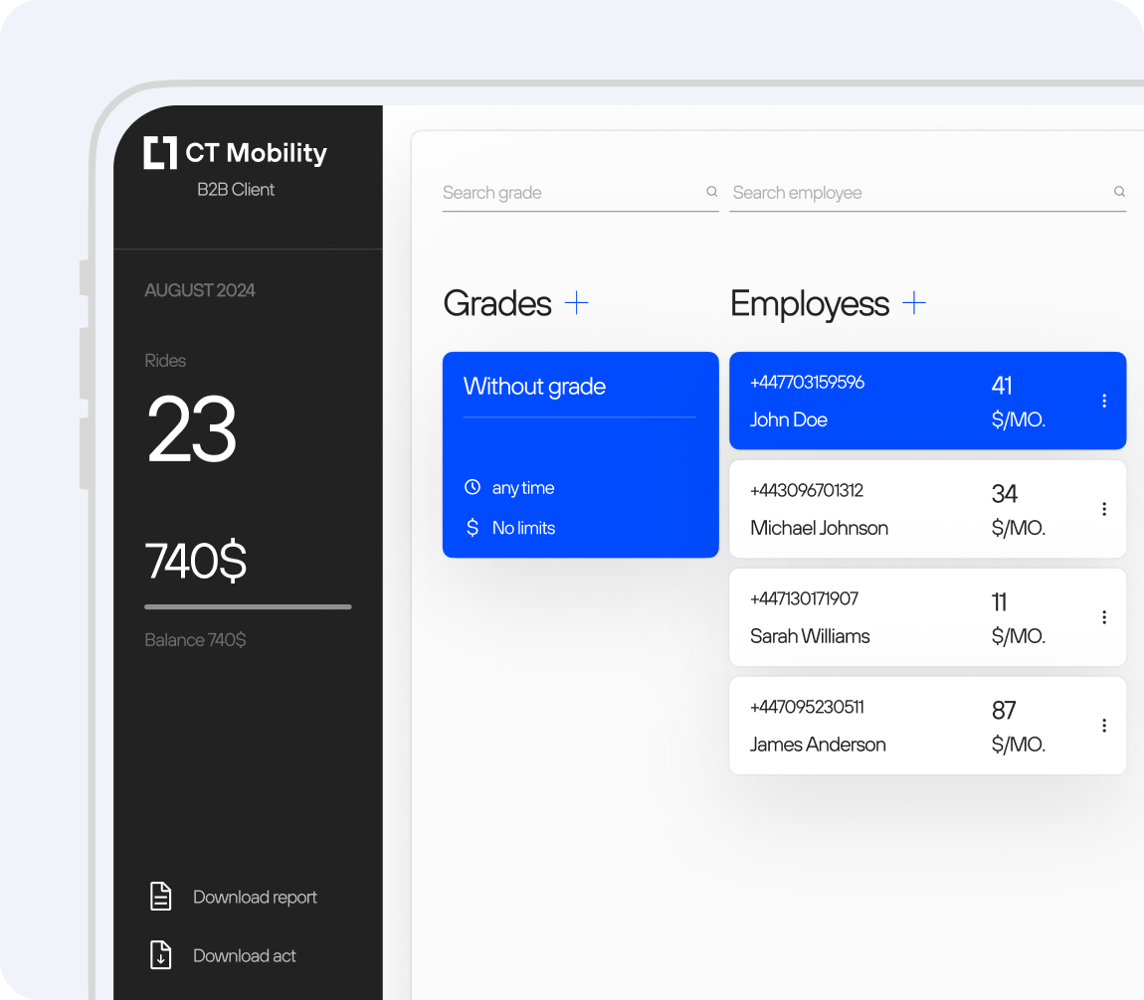Click the balance progress bar in sidebar
Screen dimensions: 1144x1000
click(248, 606)
